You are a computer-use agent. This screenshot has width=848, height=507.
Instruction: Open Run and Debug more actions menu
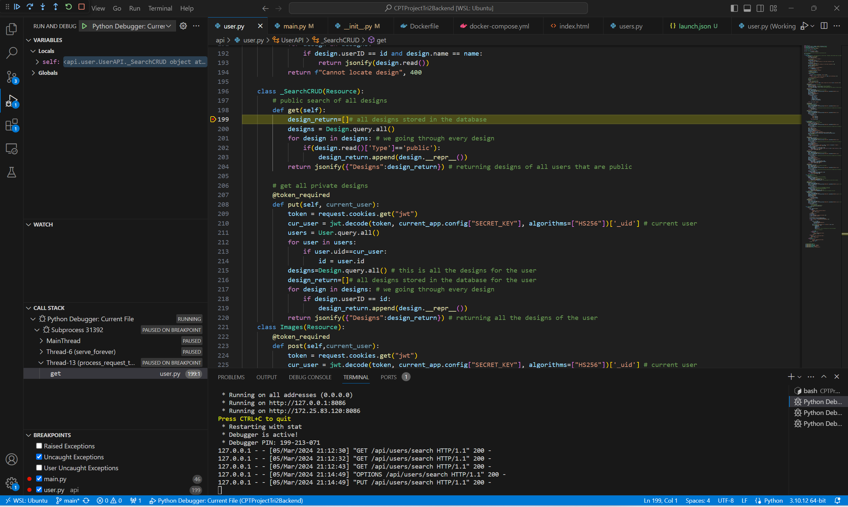coord(196,26)
